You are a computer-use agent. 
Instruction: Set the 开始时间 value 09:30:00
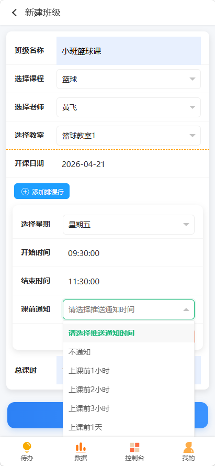pyautogui.click(x=84, y=253)
